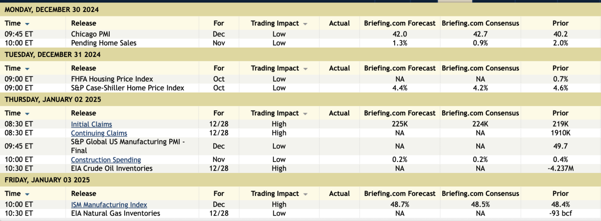This screenshot has width=601, height=221.
Task: Click Time sort arrow under Tuesday, December 31
Action: click(x=27, y=68)
